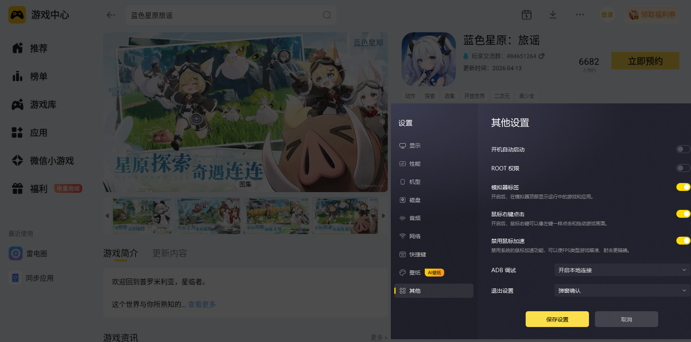Click 领取福利券 button
The height and width of the screenshot is (342, 691).
tap(652, 15)
